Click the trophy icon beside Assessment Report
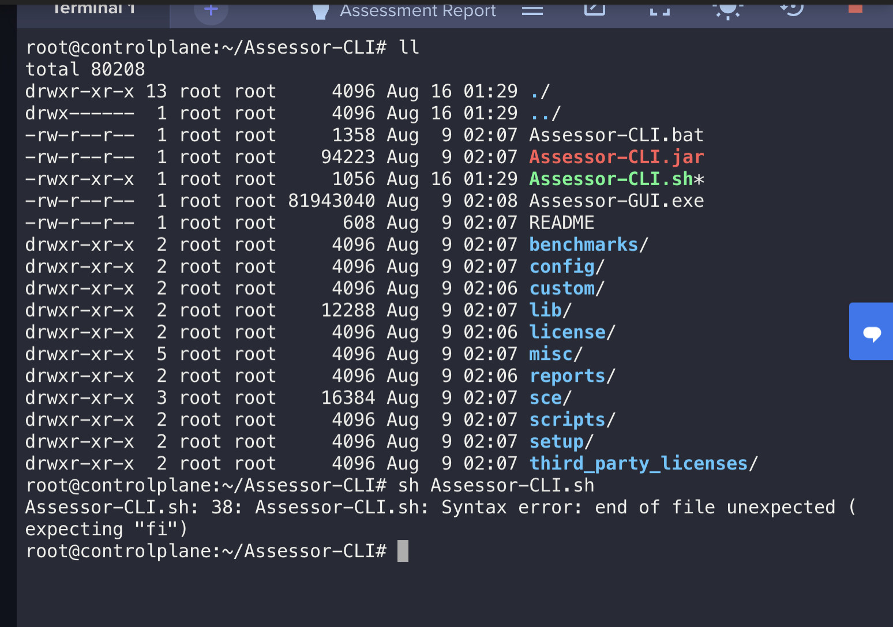The image size is (893, 627). click(321, 10)
